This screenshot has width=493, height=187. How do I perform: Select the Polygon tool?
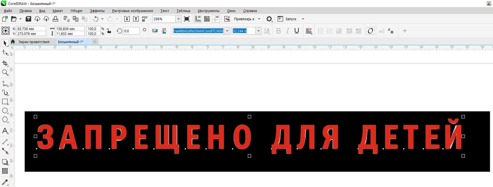point(5,120)
